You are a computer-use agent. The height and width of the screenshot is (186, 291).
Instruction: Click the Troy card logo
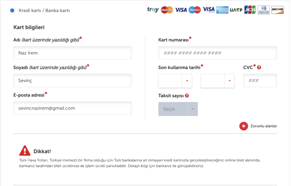[153, 10]
